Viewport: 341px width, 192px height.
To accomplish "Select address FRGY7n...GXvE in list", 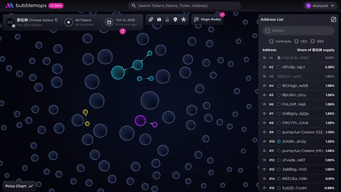I will coord(296,123).
